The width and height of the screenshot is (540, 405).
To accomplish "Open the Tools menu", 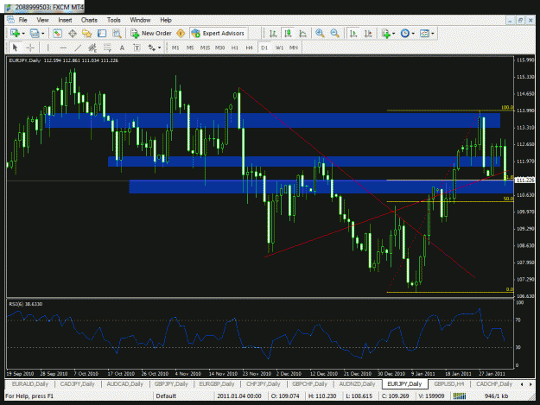I will click(x=114, y=20).
